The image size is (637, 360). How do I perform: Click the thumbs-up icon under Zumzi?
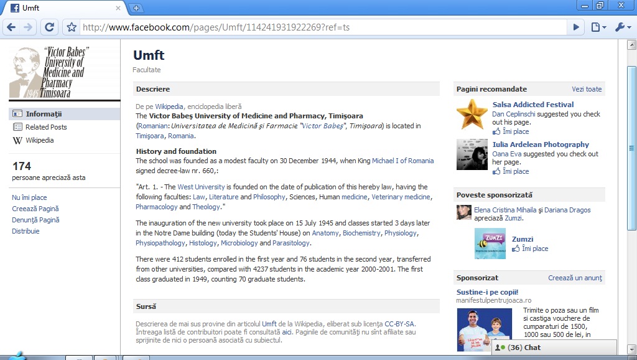[x=516, y=249]
